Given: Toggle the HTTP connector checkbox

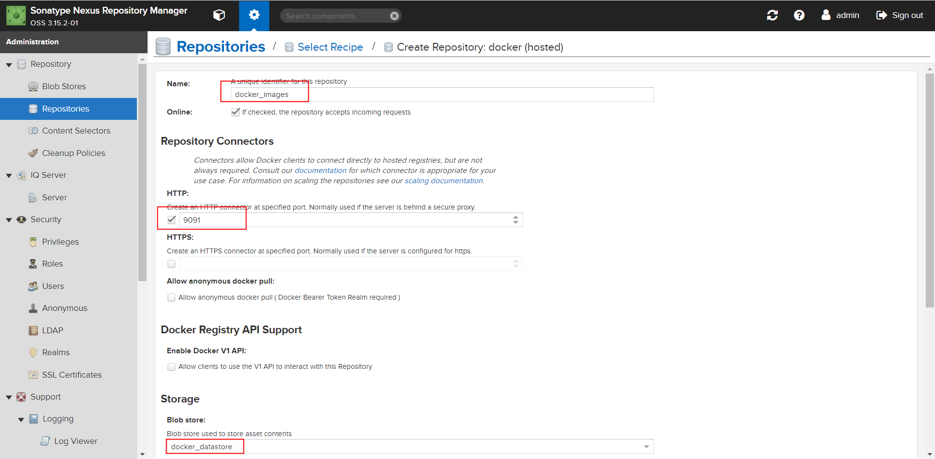Looking at the screenshot, I should pyautogui.click(x=171, y=220).
